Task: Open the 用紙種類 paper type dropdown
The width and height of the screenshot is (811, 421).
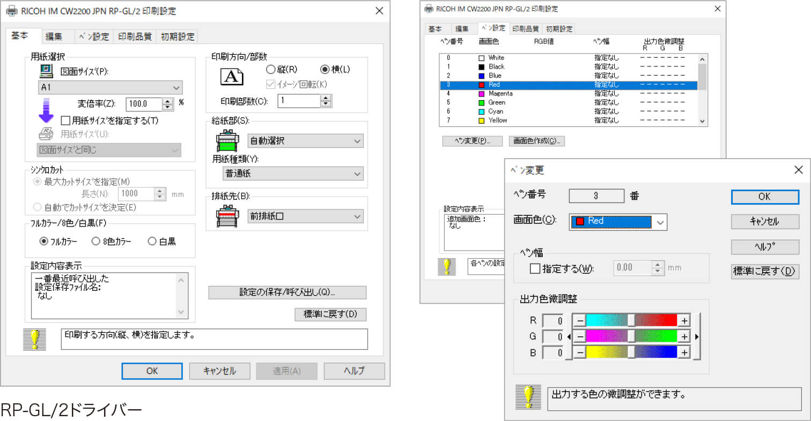Action: click(293, 174)
